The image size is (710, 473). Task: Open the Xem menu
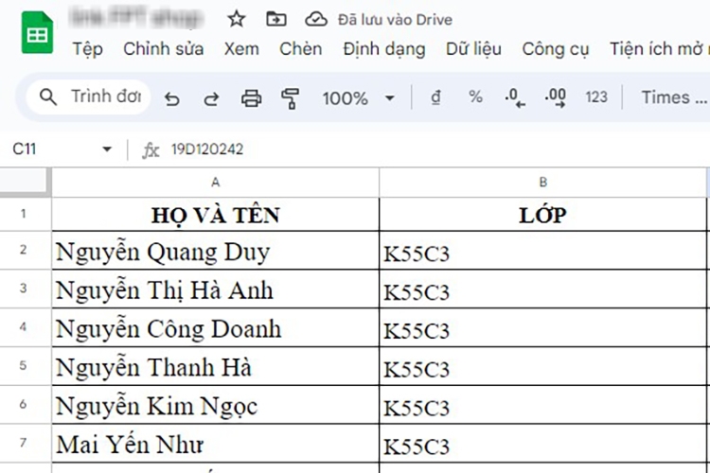[x=241, y=49]
